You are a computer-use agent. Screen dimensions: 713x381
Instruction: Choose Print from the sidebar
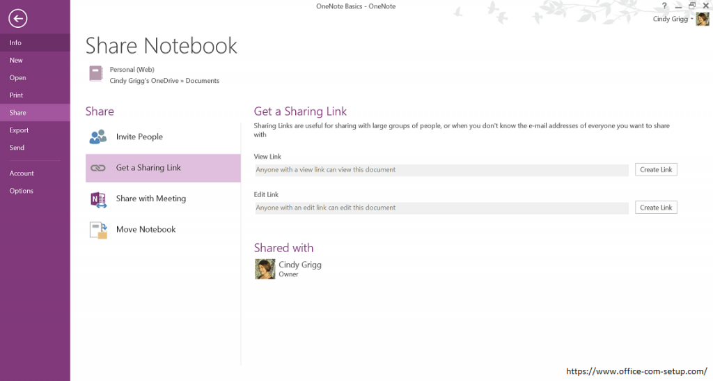pyautogui.click(x=35, y=95)
